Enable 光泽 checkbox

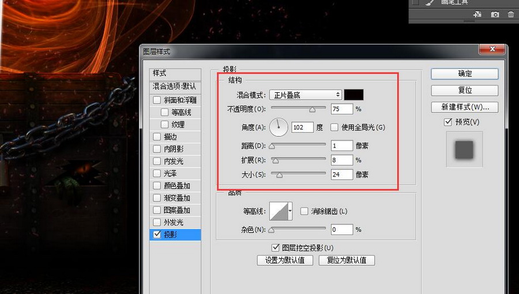157,174
